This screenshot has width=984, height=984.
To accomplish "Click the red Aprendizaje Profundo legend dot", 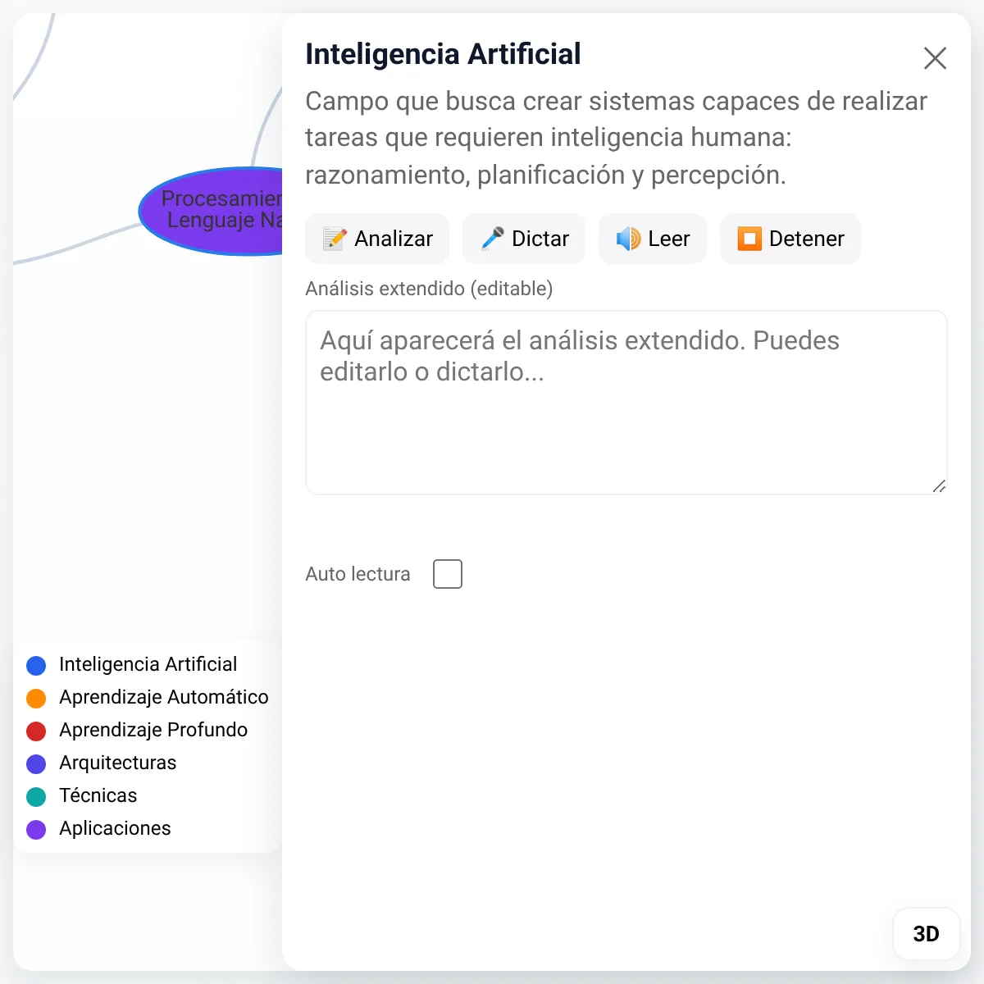I will coord(36,731).
